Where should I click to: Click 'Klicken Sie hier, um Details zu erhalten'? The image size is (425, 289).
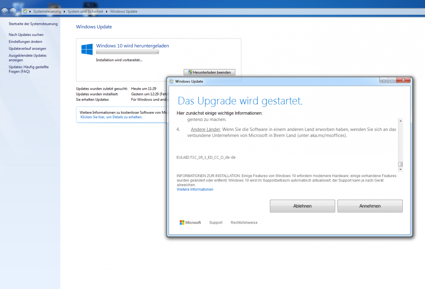(x=111, y=117)
